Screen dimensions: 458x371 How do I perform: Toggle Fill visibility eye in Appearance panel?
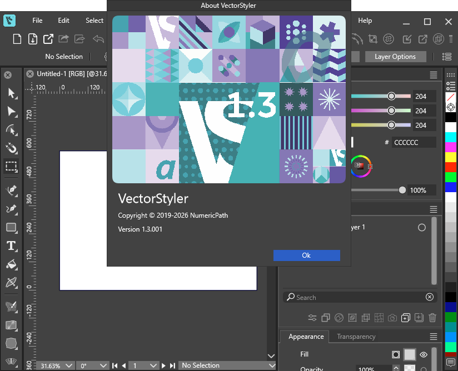coord(423,354)
